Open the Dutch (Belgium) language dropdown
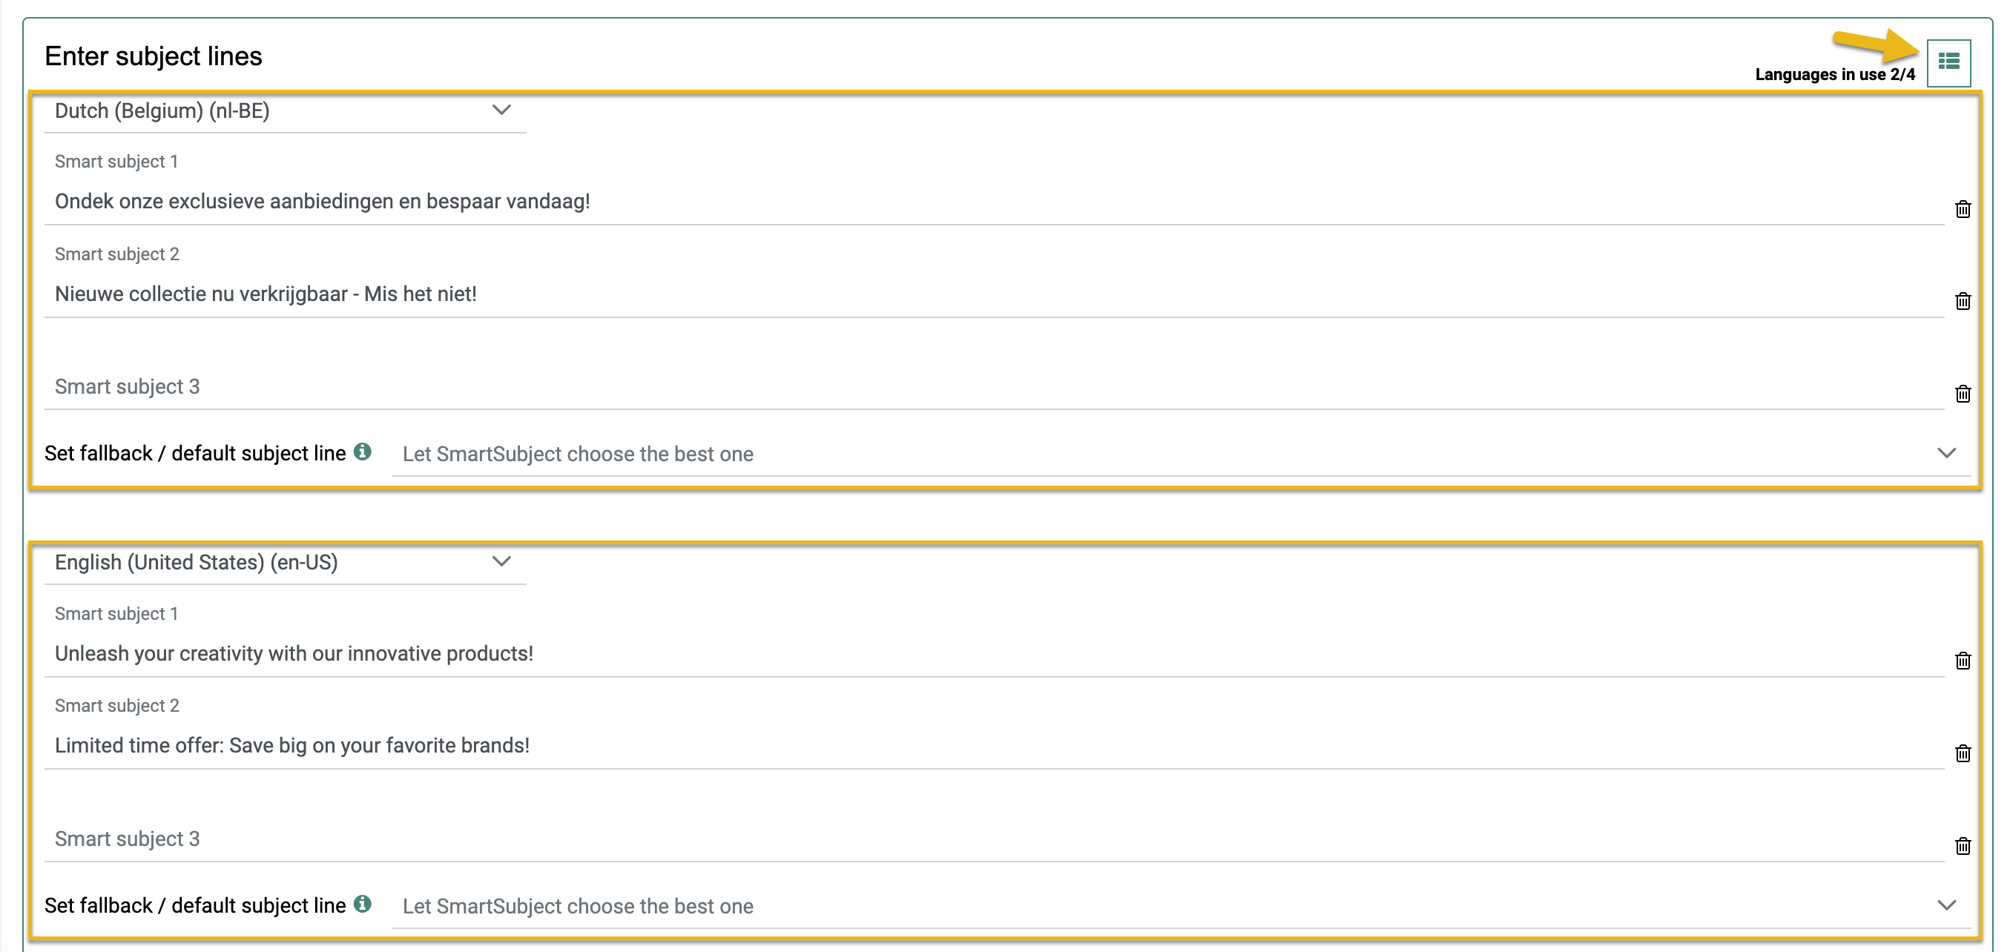Image resolution: width=2010 pixels, height=952 pixels. (285, 110)
